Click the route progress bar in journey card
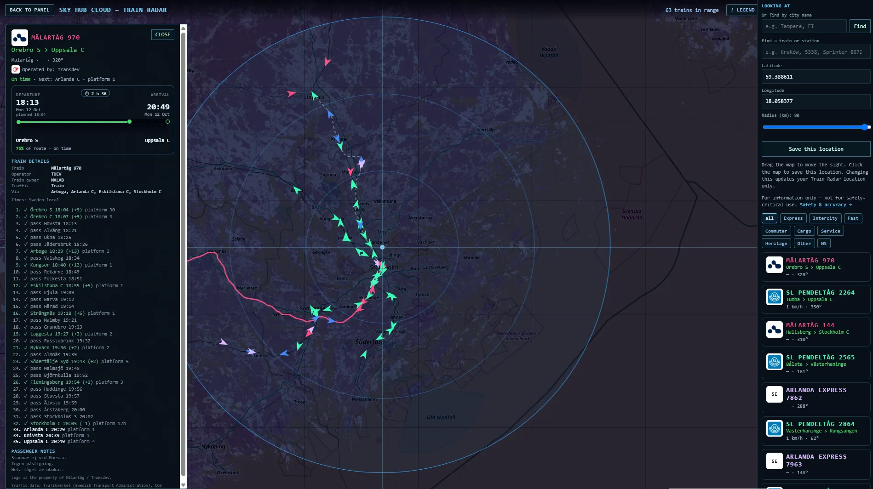Image resolution: width=873 pixels, height=489 pixels. click(x=93, y=122)
